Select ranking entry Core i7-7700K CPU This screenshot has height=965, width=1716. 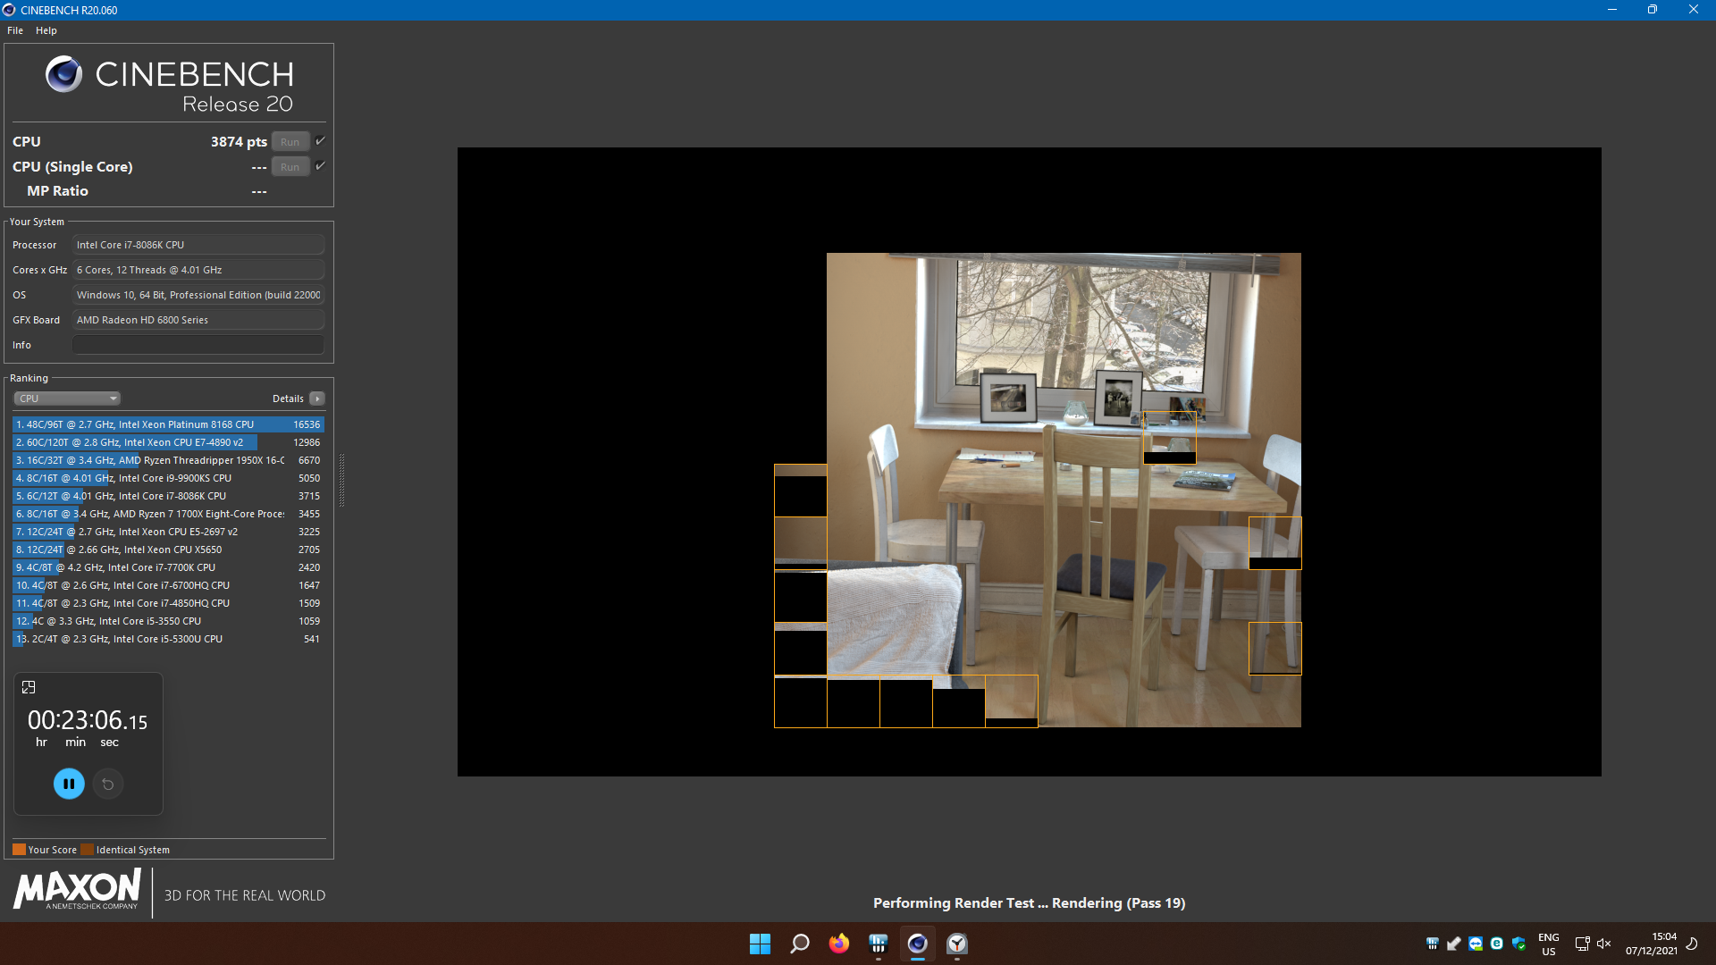point(168,567)
